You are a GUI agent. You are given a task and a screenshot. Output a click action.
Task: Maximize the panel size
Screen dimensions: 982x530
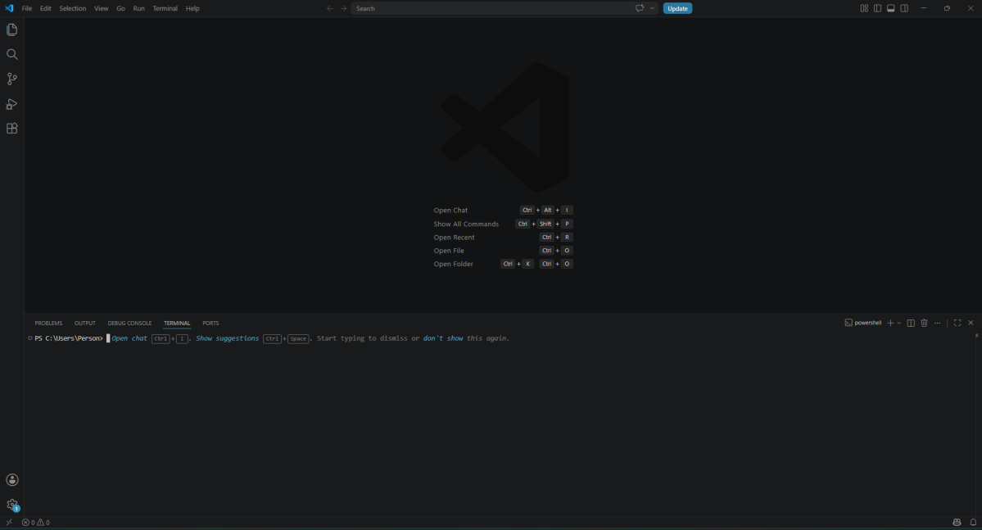click(x=957, y=323)
